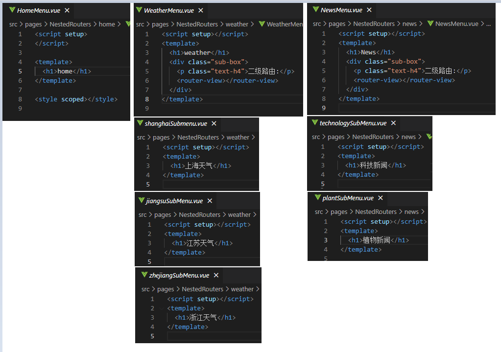This screenshot has height=352, width=501.
Task: Click the Vue icon on NewsMenu.vue tab
Action: pyautogui.click(x=316, y=9)
